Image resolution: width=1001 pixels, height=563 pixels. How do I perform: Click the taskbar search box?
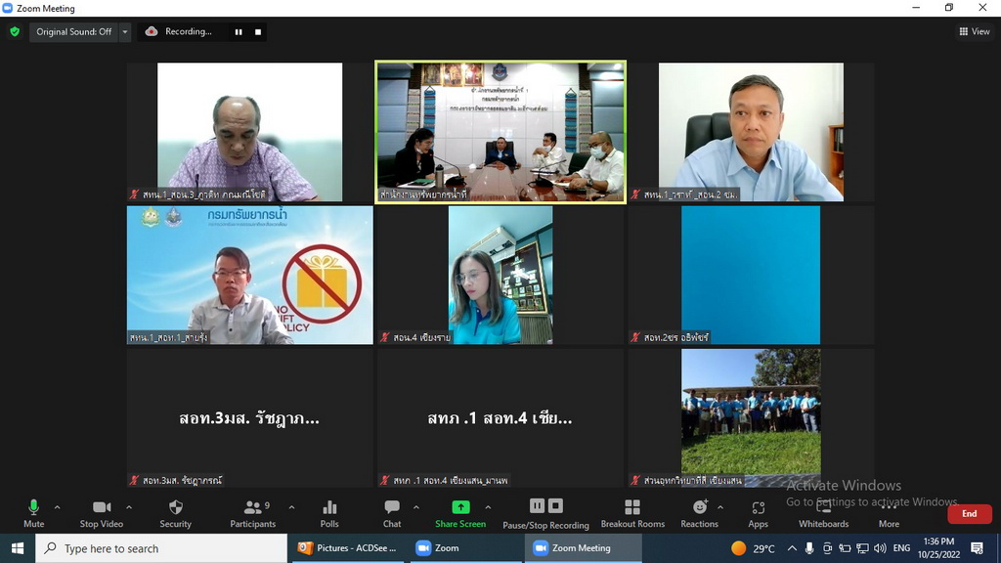point(161,548)
